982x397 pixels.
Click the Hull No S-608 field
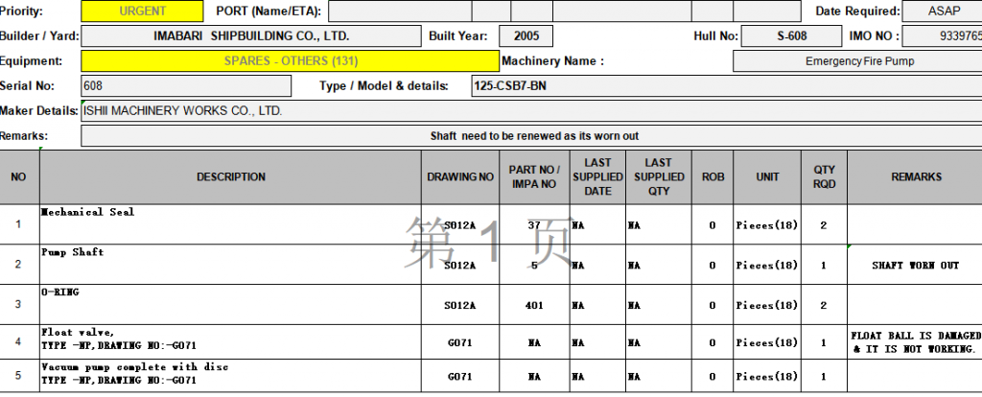pos(791,36)
